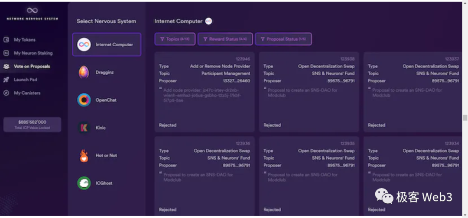The height and width of the screenshot is (218, 468).
Task: Open proposal card 123937
Action: pos(413,92)
